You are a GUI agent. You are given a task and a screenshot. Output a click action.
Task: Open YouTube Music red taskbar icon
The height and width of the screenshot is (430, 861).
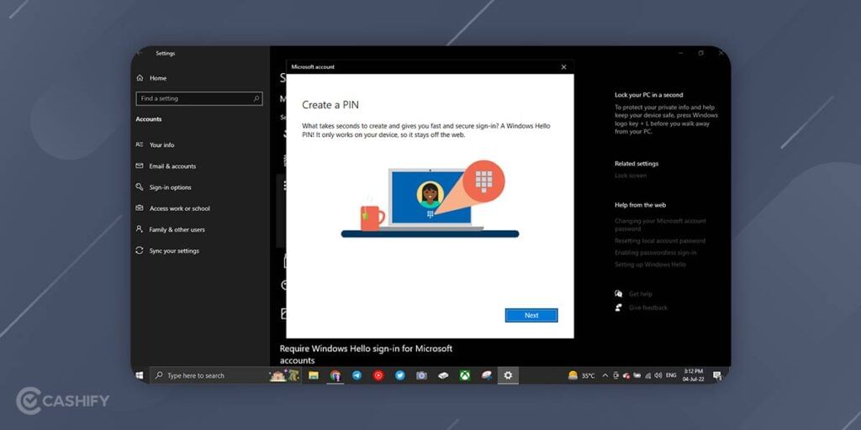point(378,375)
